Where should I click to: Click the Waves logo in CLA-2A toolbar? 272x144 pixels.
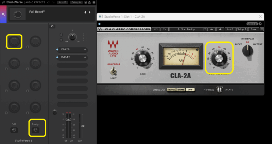coord(100,29)
